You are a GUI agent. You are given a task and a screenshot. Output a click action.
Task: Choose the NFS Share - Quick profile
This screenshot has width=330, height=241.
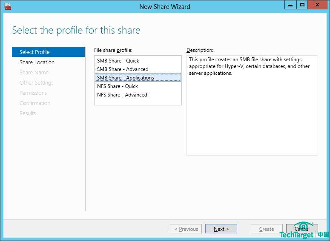point(118,86)
